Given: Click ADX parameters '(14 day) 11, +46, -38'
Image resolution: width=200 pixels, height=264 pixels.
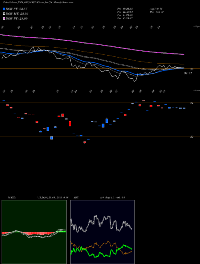Looking at the screenshot, I should tap(112, 198).
